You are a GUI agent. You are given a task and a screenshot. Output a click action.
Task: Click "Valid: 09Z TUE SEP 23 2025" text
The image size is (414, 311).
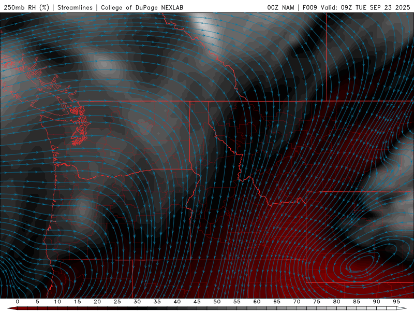(365, 7)
